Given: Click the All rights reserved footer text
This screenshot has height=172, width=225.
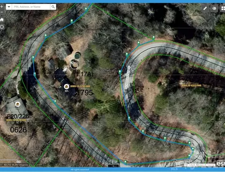Looking at the screenshot, I should pos(80,170).
